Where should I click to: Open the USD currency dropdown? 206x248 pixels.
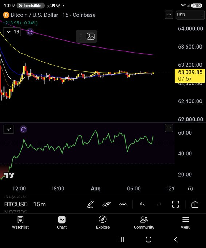pos(190,15)
